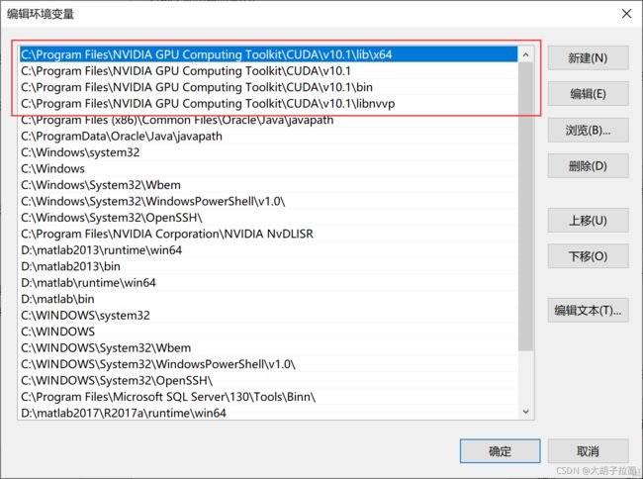Select the NVIDIA NvDLISR path entry
This screenshot has height=479, width=643.
[x=269, y=234]
